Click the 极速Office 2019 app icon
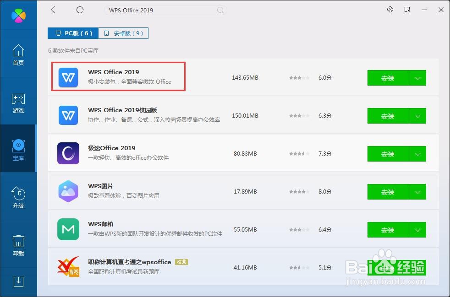450x297 pixels. [68, 153]
